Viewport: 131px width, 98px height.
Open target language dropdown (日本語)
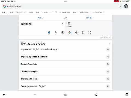90,18
